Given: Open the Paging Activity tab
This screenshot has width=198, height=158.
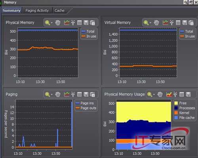Looking at the screenshot, I should click(x=37, y=10).
